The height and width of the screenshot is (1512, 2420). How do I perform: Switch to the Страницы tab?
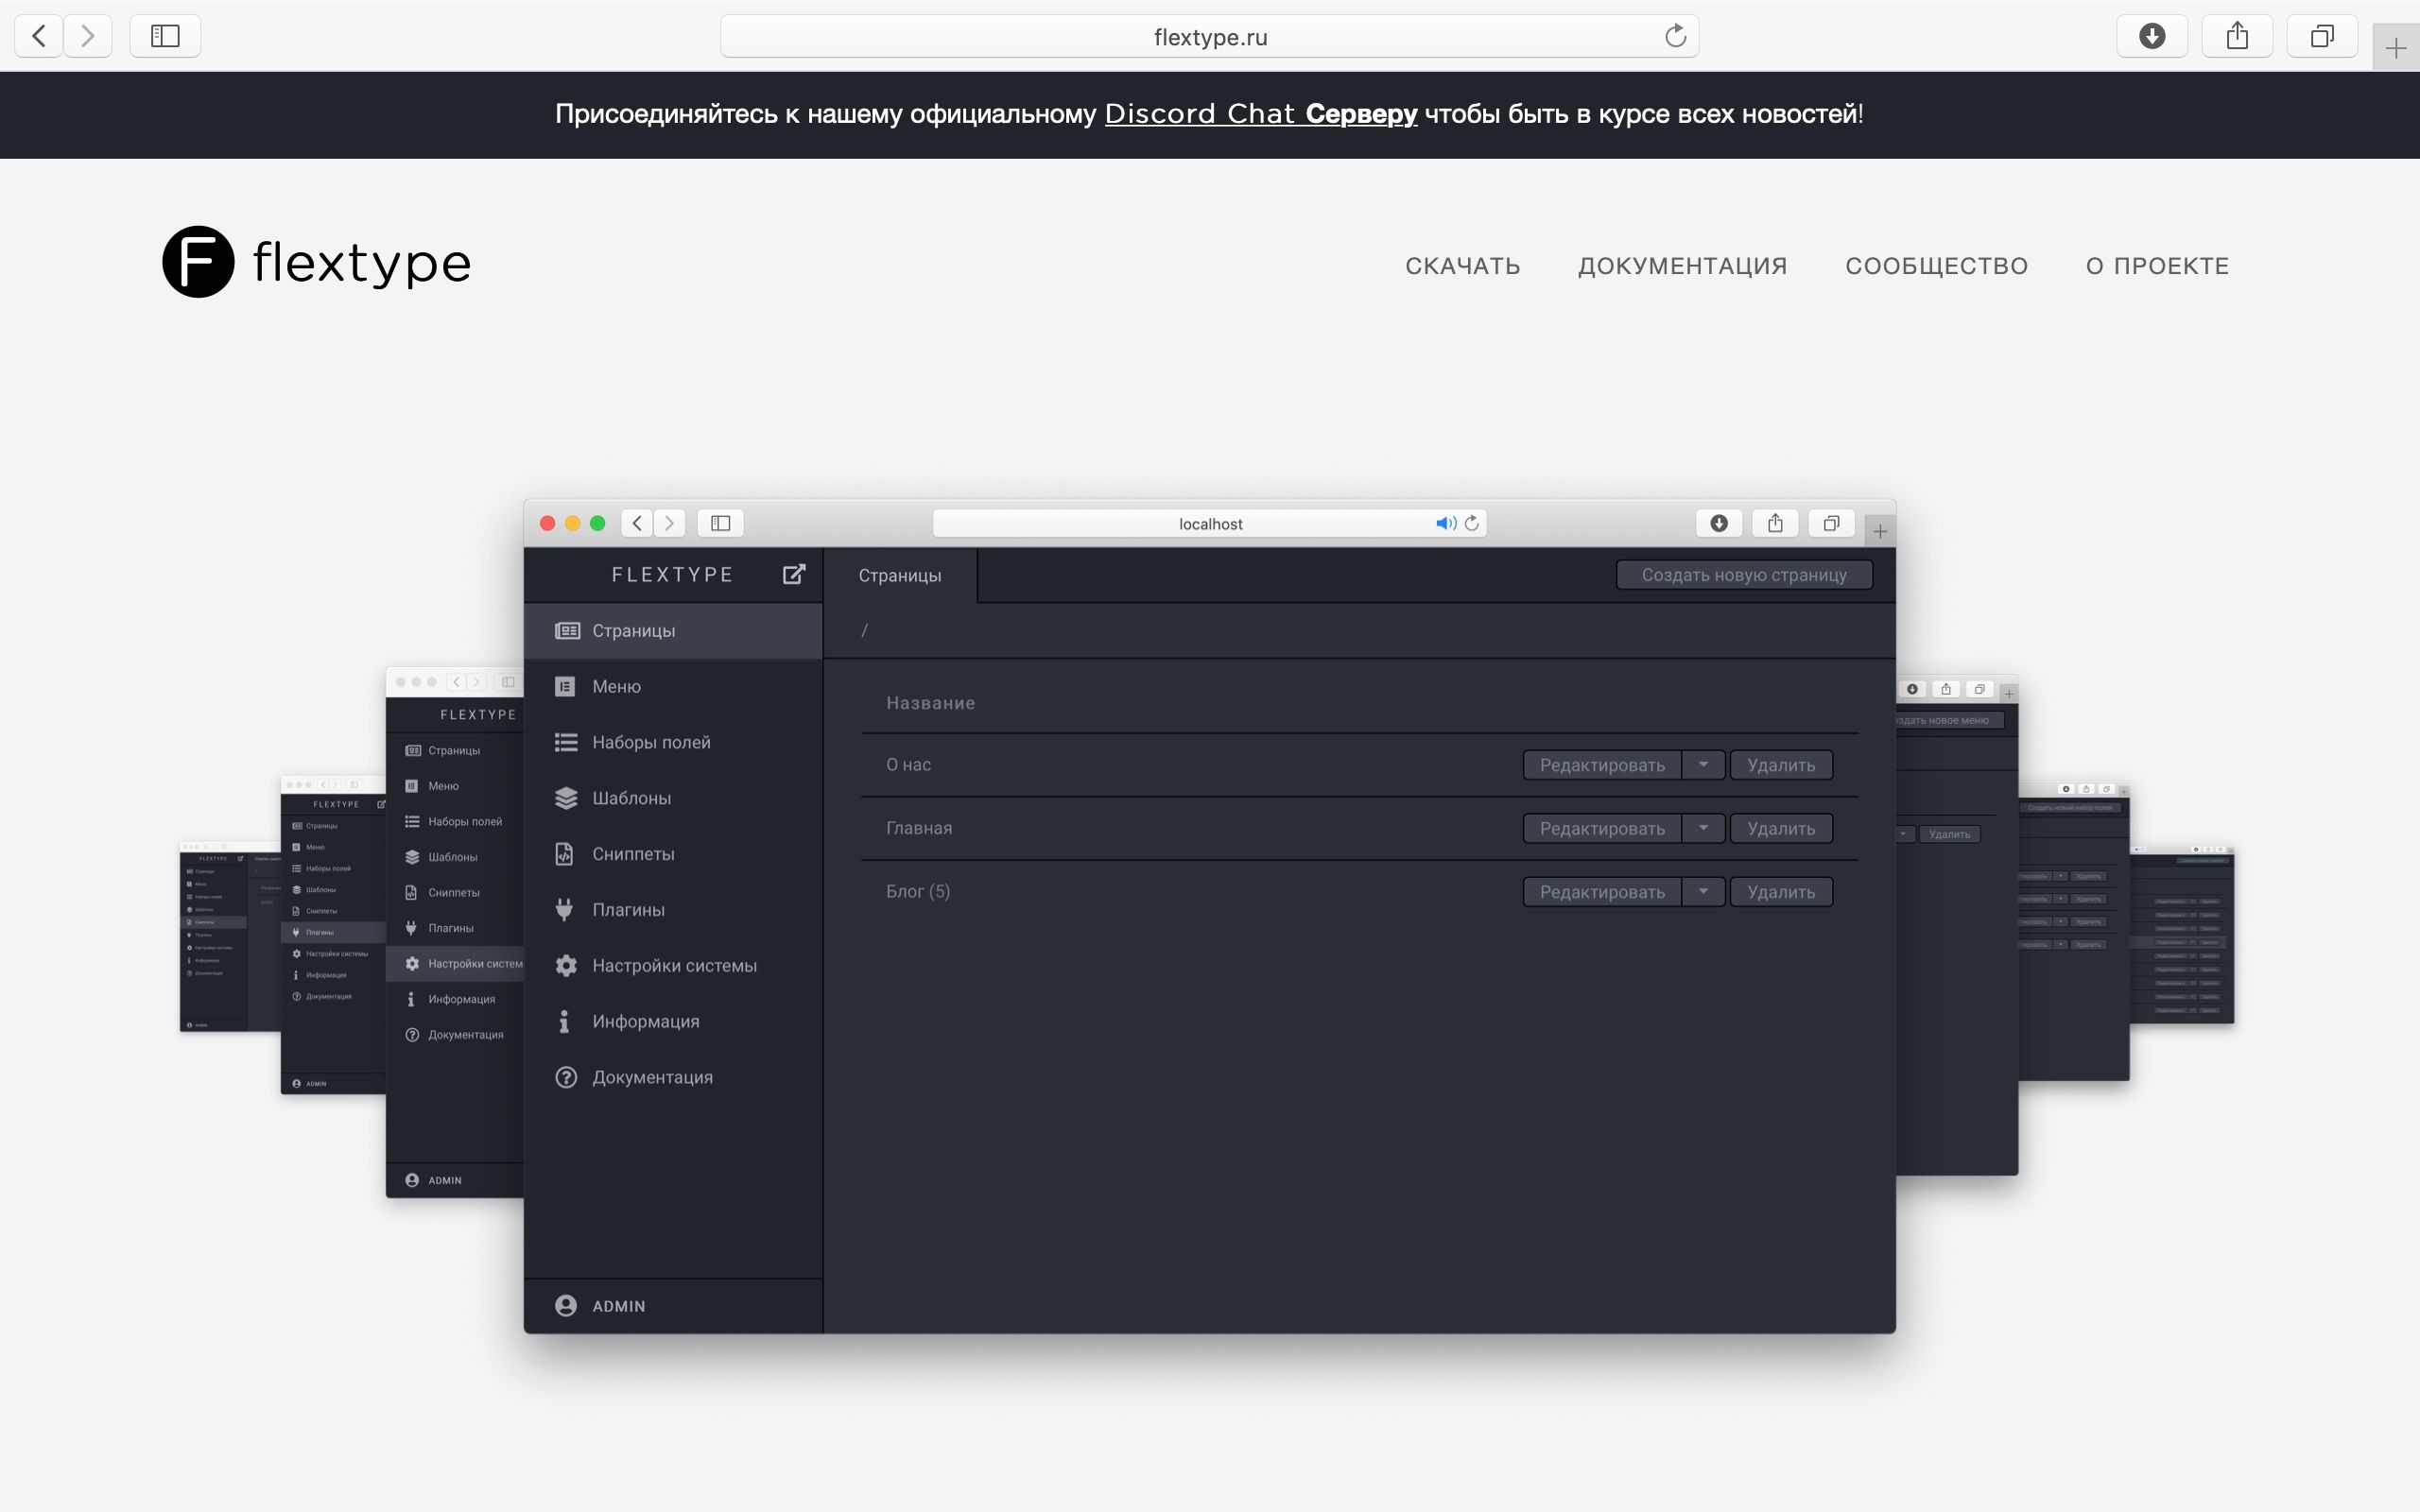900,575
